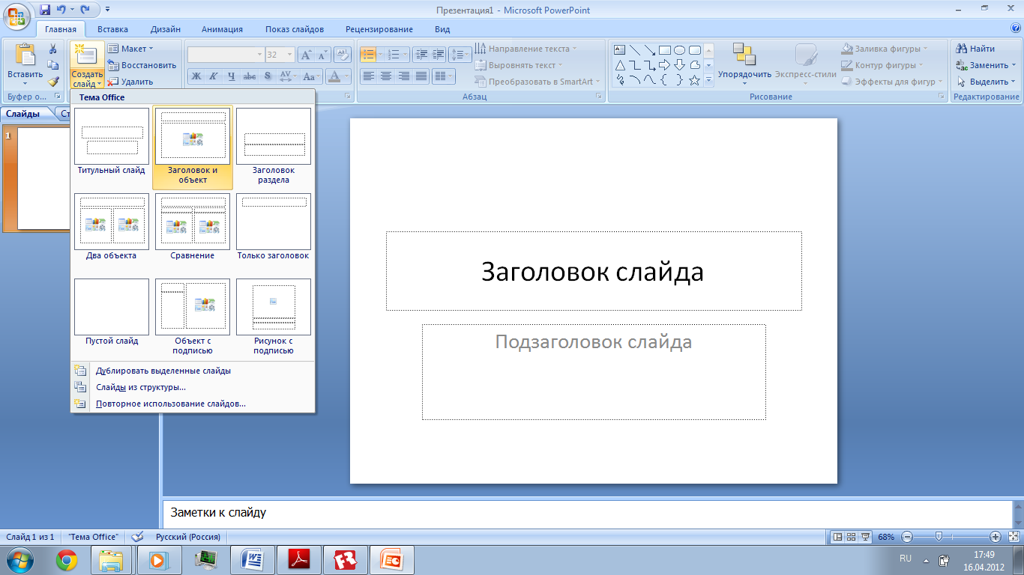Apply italic formatting (К)
The width and height of the screenshot is (1024, 575).
click(213, 76)
